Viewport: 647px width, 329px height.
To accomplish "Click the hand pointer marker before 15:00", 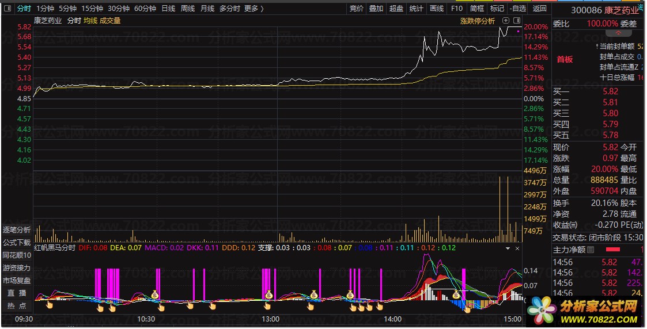I will (x=468, y=309).
